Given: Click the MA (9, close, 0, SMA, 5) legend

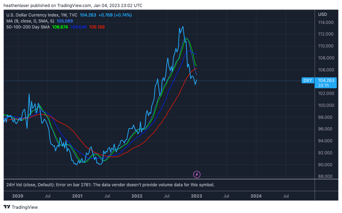Looking at the screenshot, I should 30,21.
